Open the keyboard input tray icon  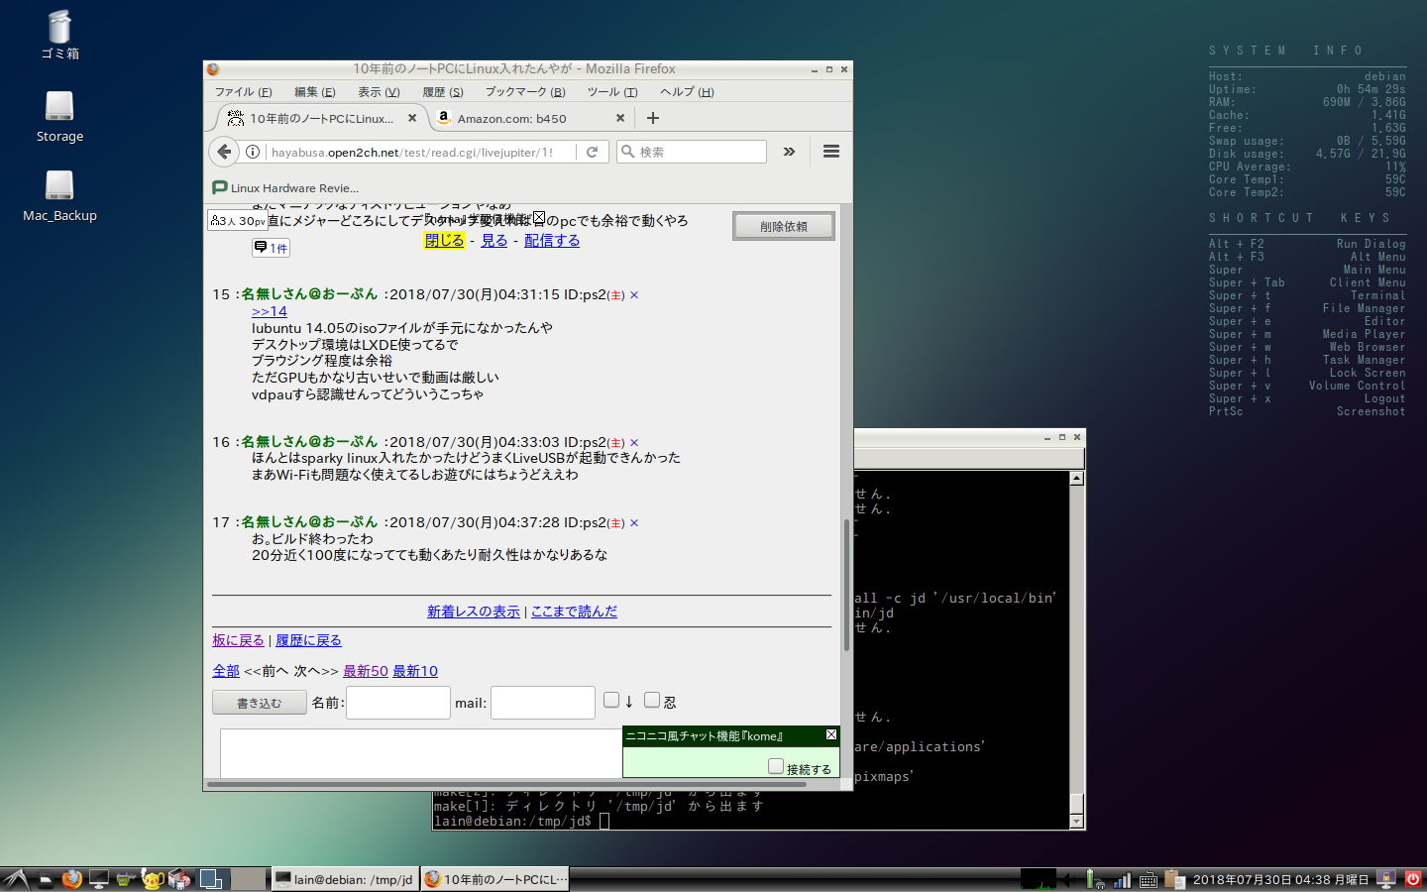pyautogui.click(x=1150, y=879)
